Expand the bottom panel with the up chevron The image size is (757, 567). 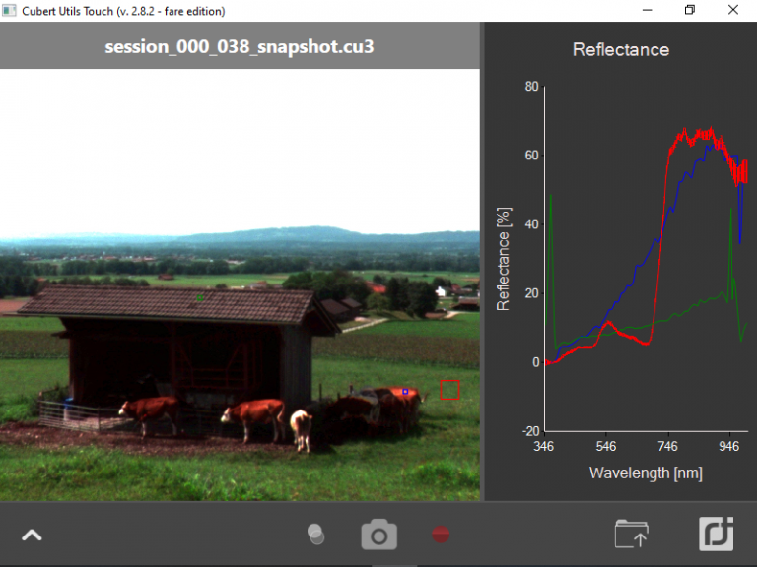pos(32,535)
